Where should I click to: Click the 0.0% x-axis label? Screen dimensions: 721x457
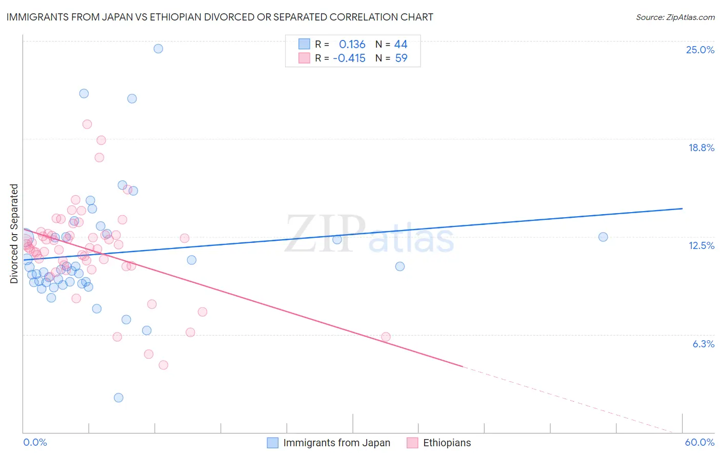[x=35, y=442]
